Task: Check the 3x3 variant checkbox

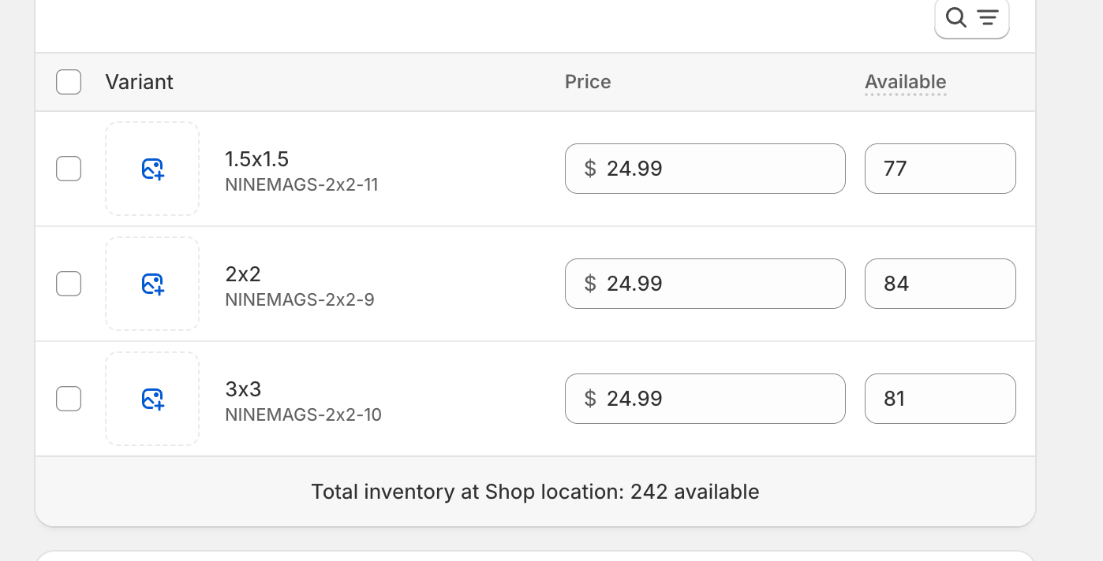Action: click(x=69, y=399)
